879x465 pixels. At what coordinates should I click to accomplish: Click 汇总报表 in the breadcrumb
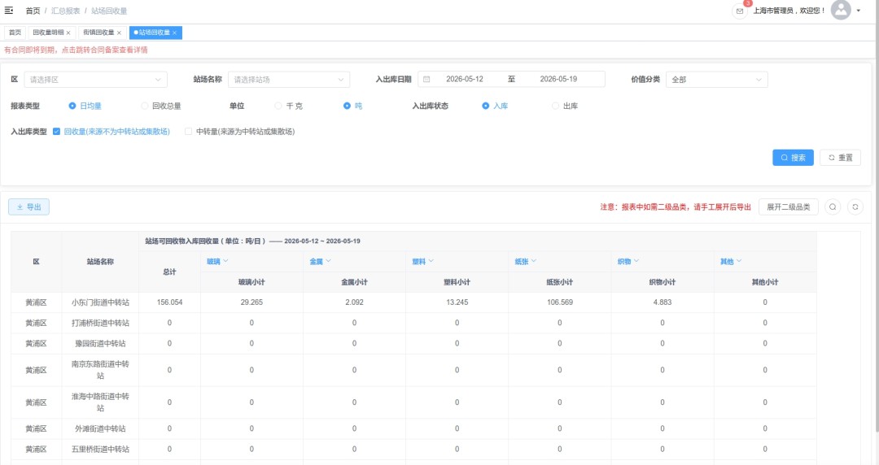[66, 11]
